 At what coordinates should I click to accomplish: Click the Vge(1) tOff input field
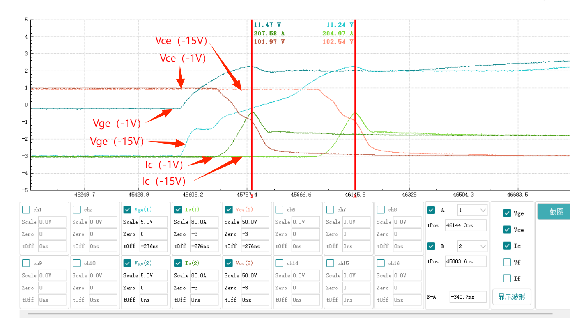[x=153, y=247]
